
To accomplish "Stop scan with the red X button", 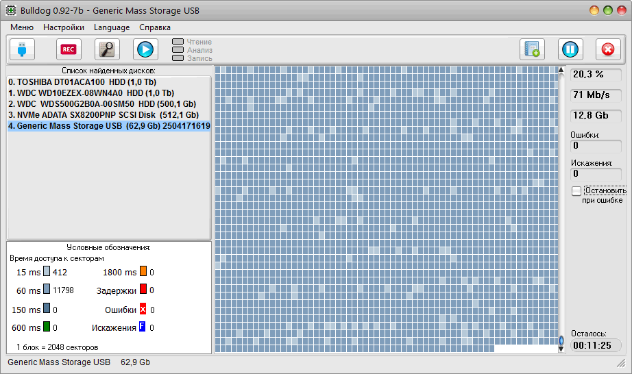I will pos(608,49).
